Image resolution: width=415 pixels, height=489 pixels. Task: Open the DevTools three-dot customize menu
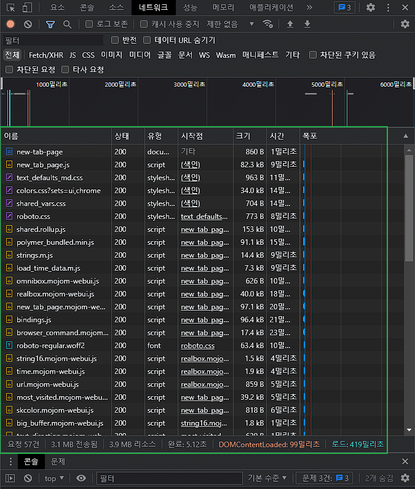tap(388, 7)
